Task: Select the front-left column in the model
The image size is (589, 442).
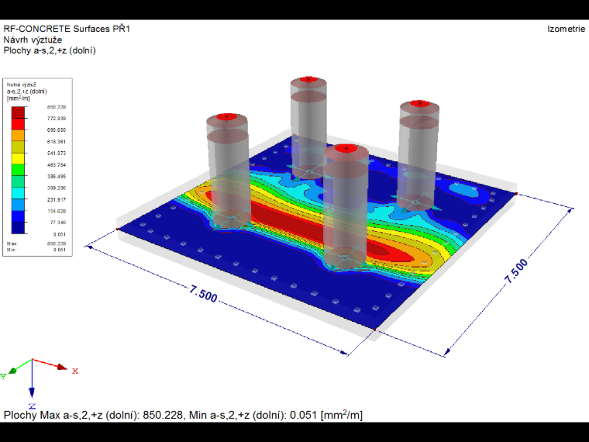Action: [x=229, y=171]
